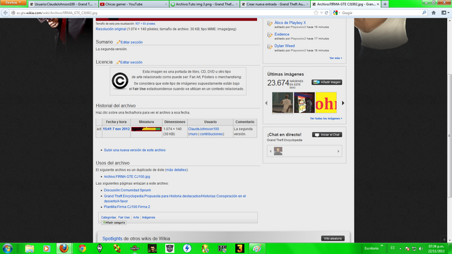Click the network tray icon

tap(414, 248)
